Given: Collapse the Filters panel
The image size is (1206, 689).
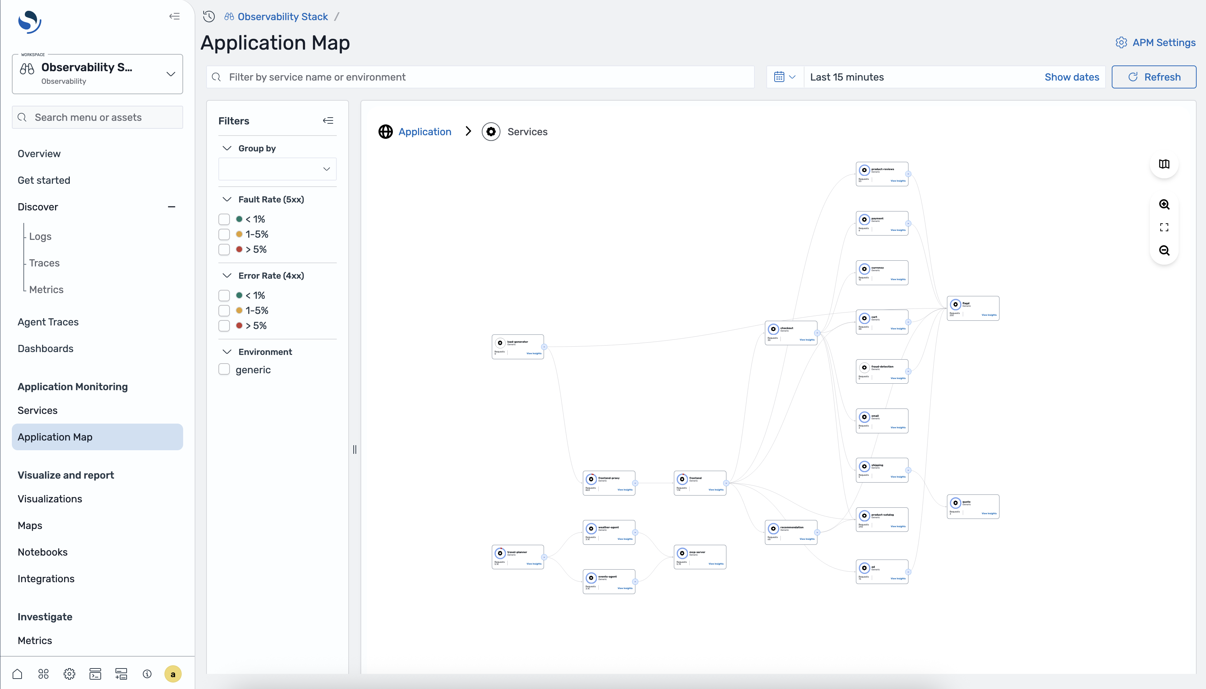Looking at the screenshot, I should 328,120.
